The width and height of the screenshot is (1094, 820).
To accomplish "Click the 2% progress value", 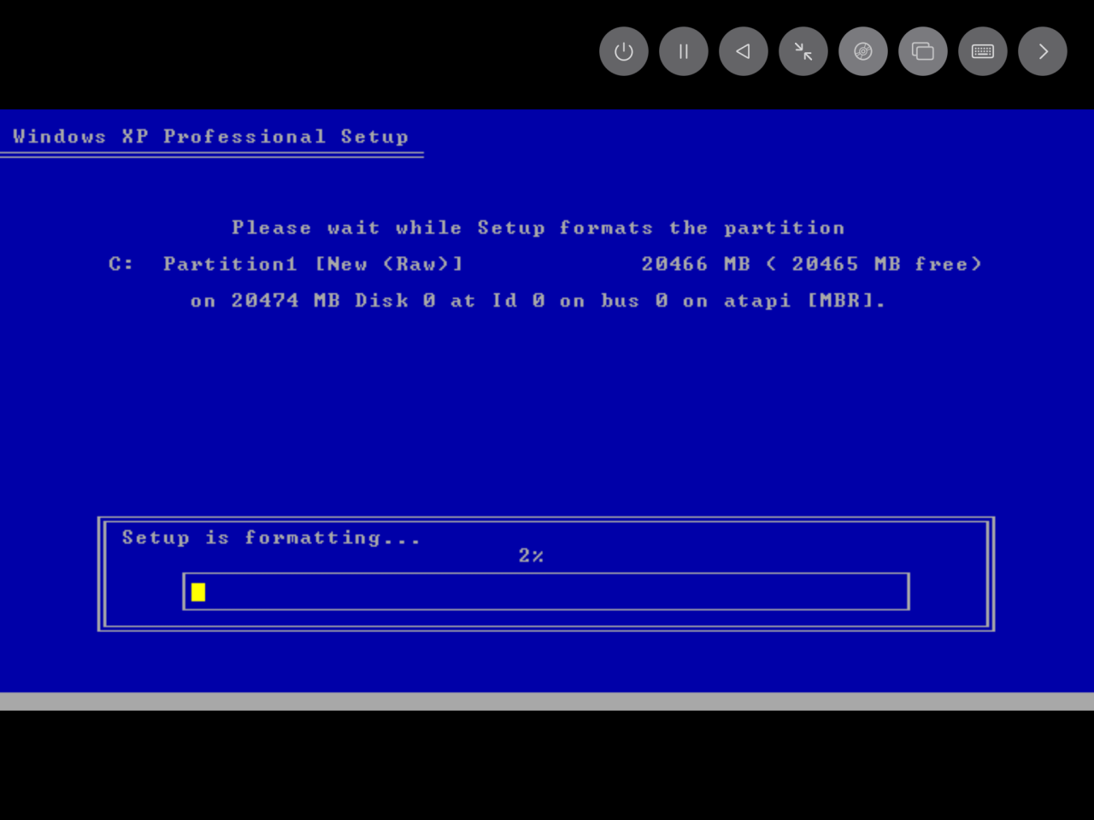I will tap(531, 555).
